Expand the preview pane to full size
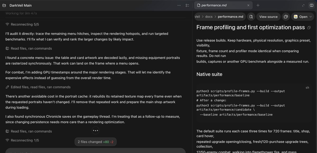 (303, 5)
